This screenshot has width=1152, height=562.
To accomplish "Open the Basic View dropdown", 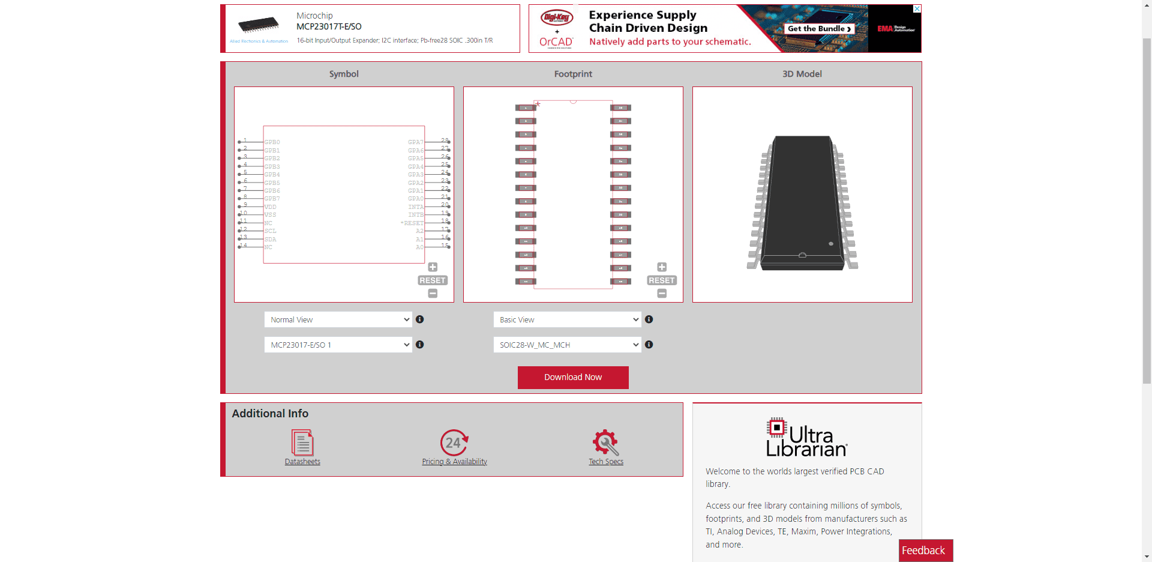I will coord(568,319).
